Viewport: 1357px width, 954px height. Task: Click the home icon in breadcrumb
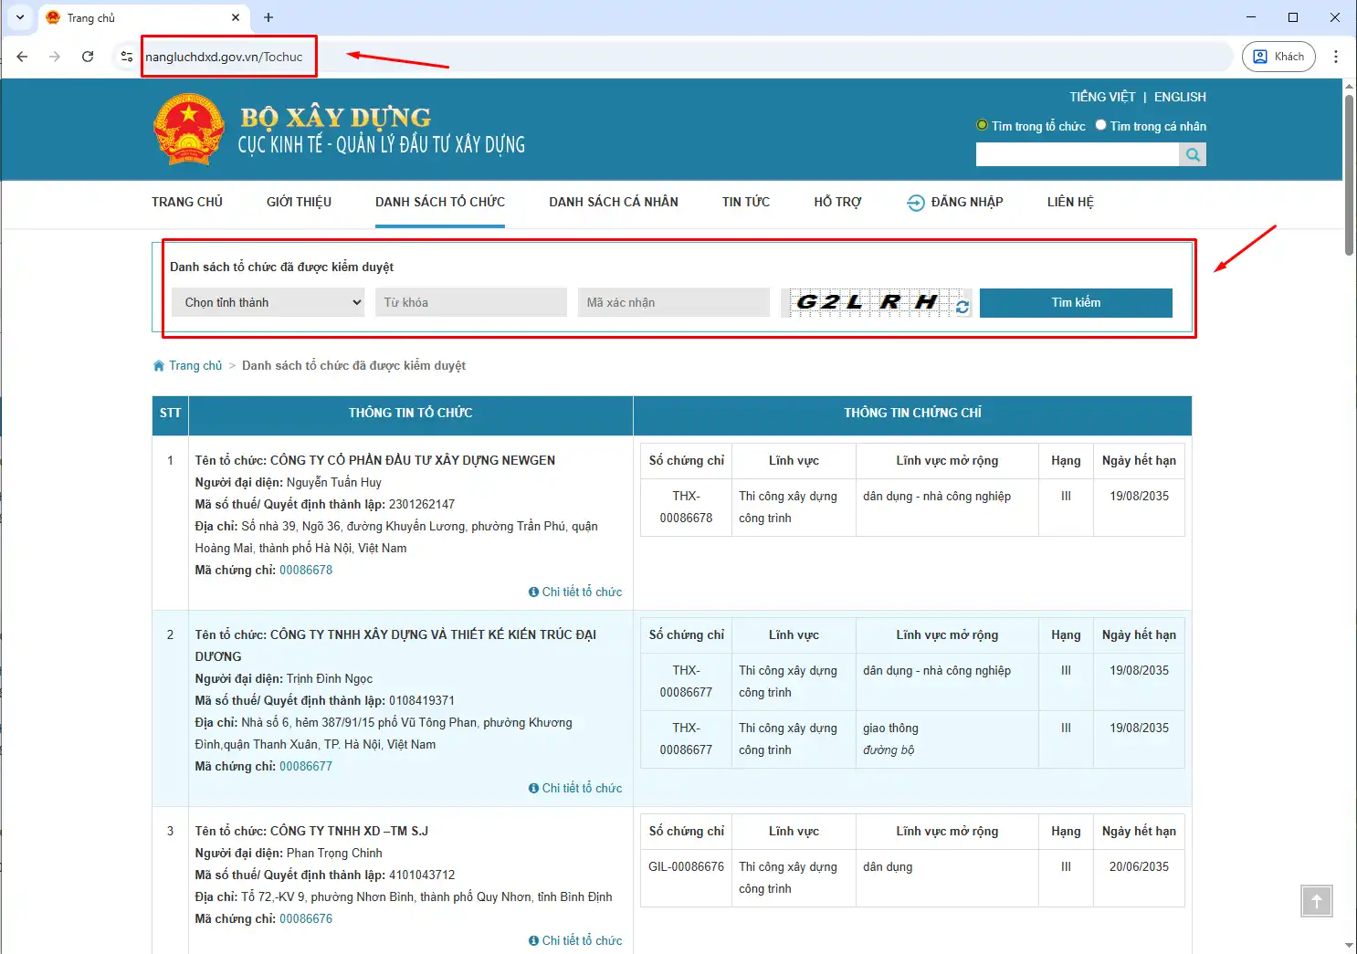pos(159,366)
